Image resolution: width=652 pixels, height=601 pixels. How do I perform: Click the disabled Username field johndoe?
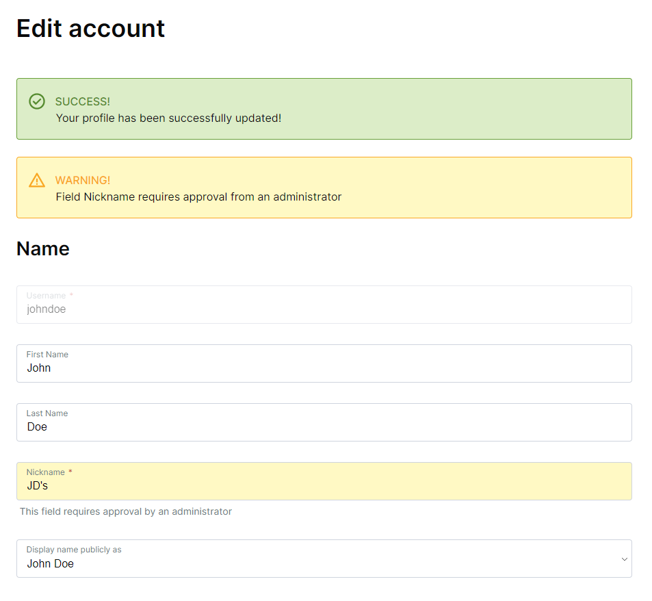tap(324, 305)
